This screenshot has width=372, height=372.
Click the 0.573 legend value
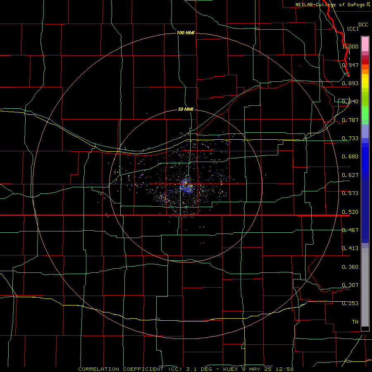click(x=350, y=193)
